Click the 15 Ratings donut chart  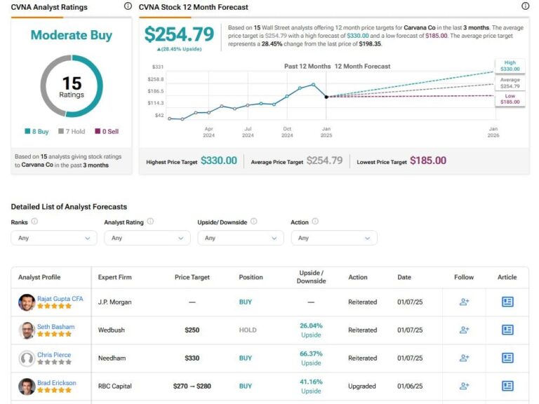(72, 86)
